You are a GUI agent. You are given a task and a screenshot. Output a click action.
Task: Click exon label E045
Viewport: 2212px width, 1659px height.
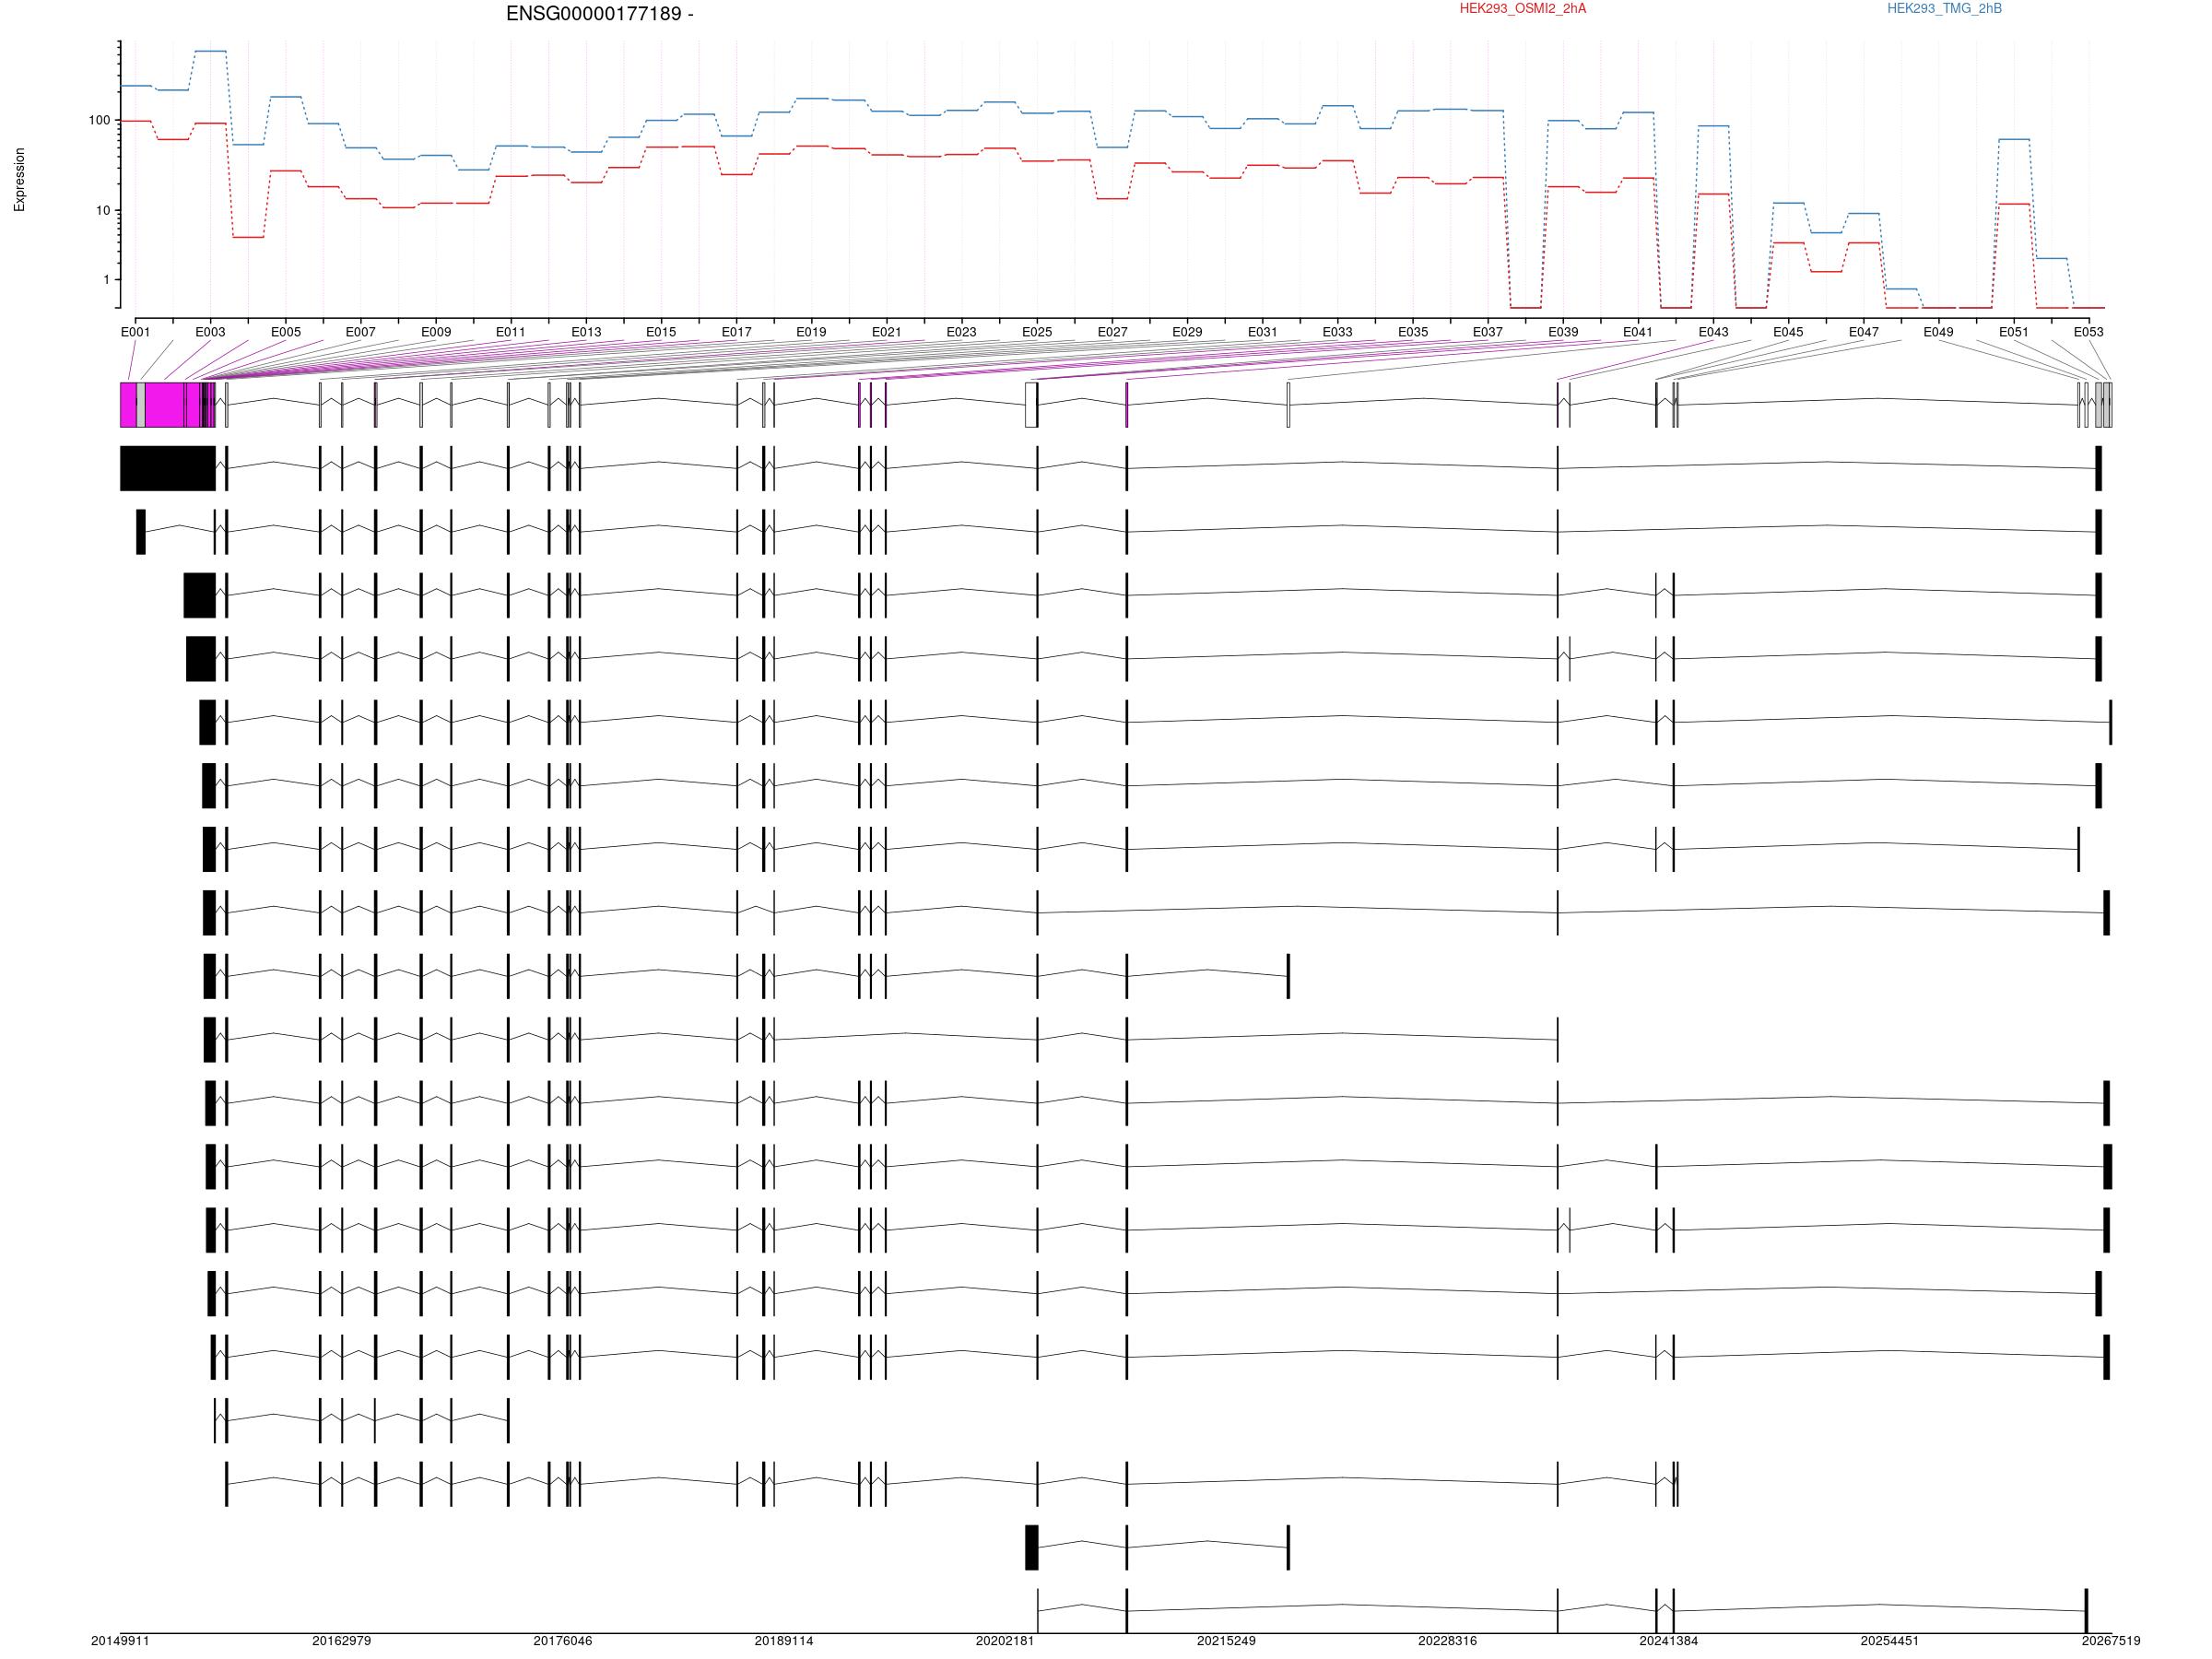point(1788,332)
